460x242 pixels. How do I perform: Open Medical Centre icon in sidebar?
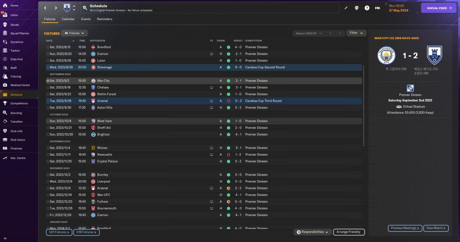tap(5, 85)
